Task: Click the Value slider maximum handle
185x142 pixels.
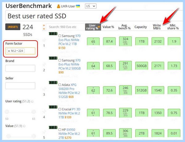Action: (34, 136)
